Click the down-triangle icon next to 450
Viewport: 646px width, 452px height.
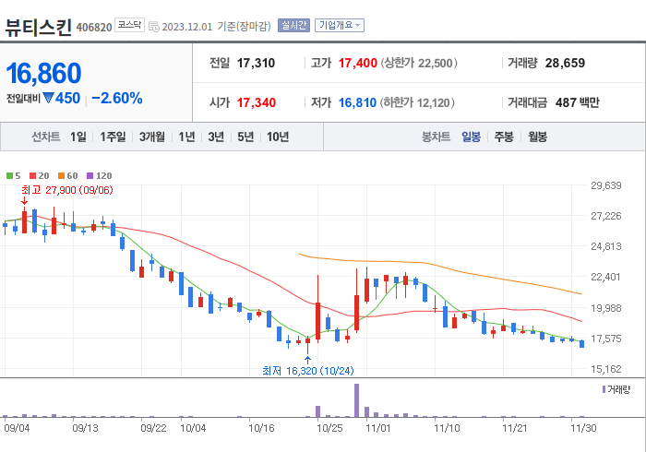tap(48, 98)
